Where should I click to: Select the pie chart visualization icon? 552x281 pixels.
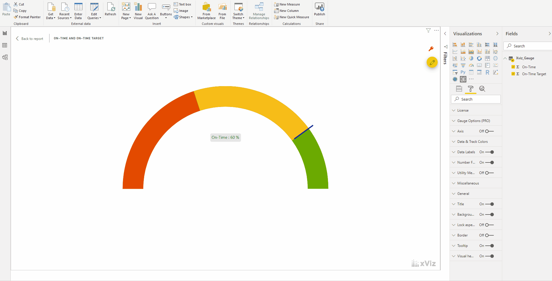point(471,58)
